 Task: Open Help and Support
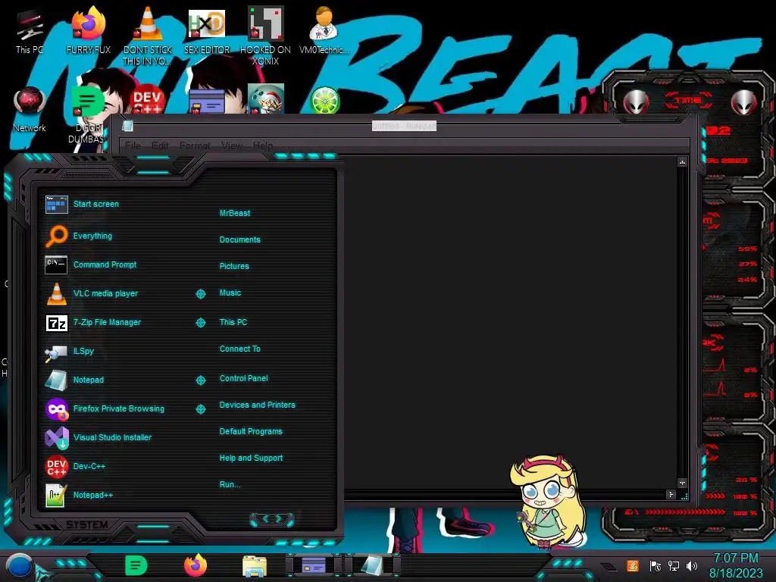tap(251, 458)
